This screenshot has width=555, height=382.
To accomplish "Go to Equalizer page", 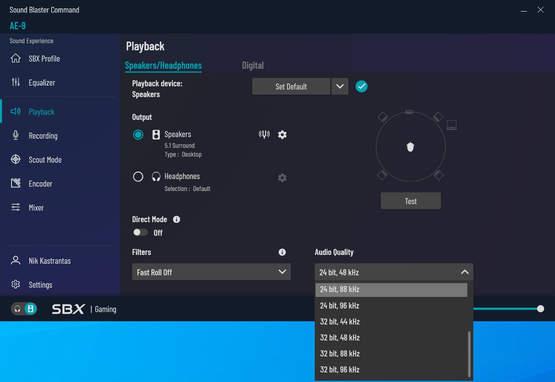I will (x=42, y=83).
